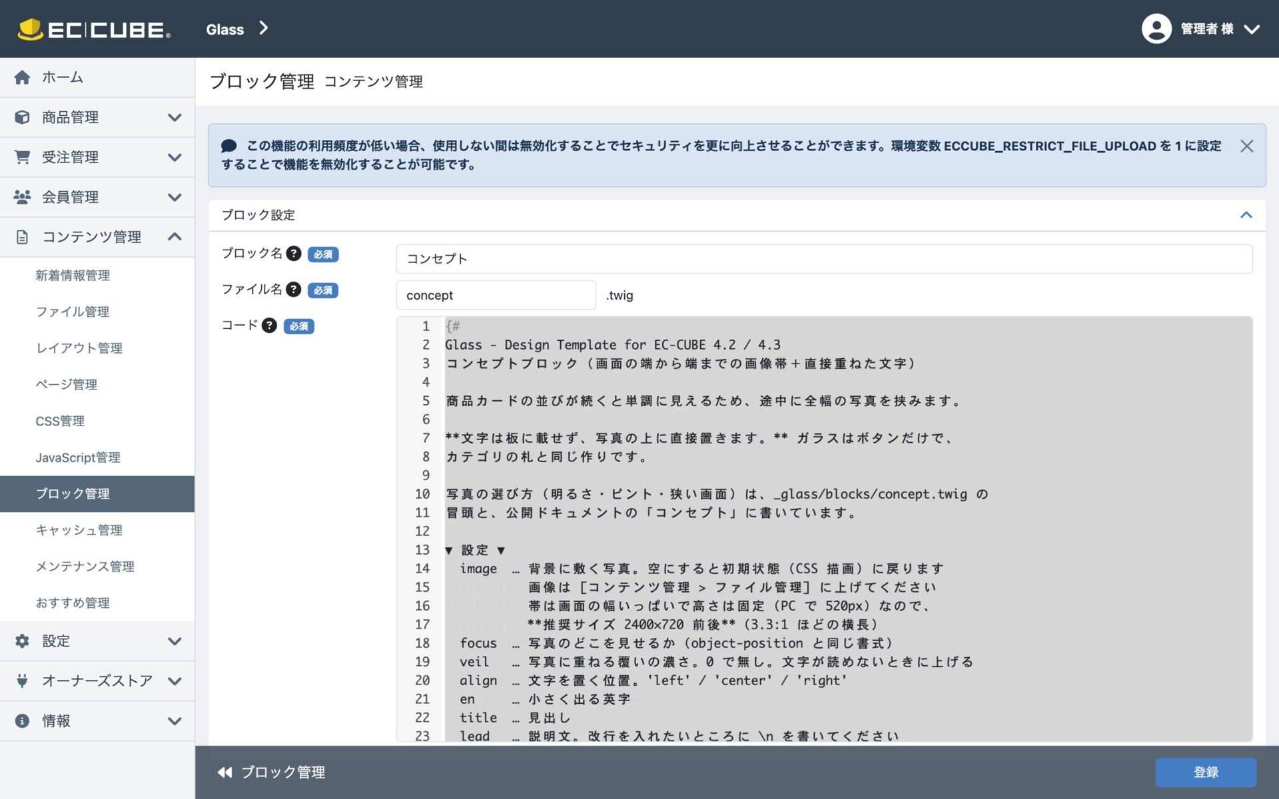Click the administrator avatar icon
1279x799 pixels.
coord(1156,29)
